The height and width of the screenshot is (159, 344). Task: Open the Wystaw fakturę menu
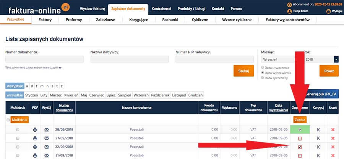[x=92, y=9]
